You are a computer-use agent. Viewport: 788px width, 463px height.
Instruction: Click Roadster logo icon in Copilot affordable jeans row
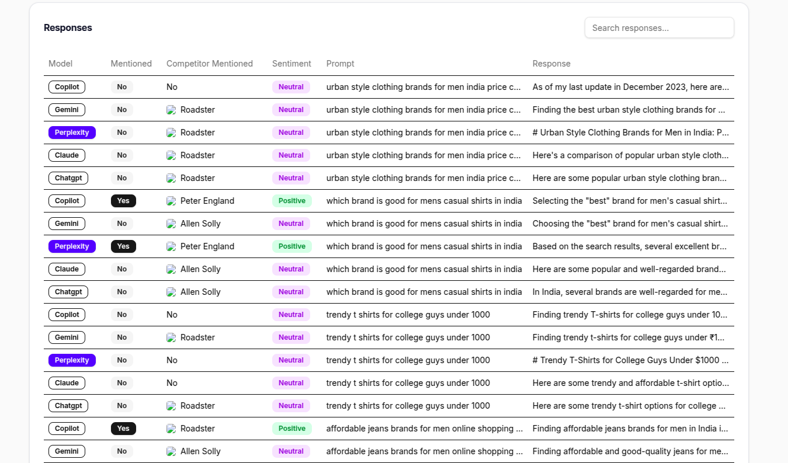(x=171, y=429)
